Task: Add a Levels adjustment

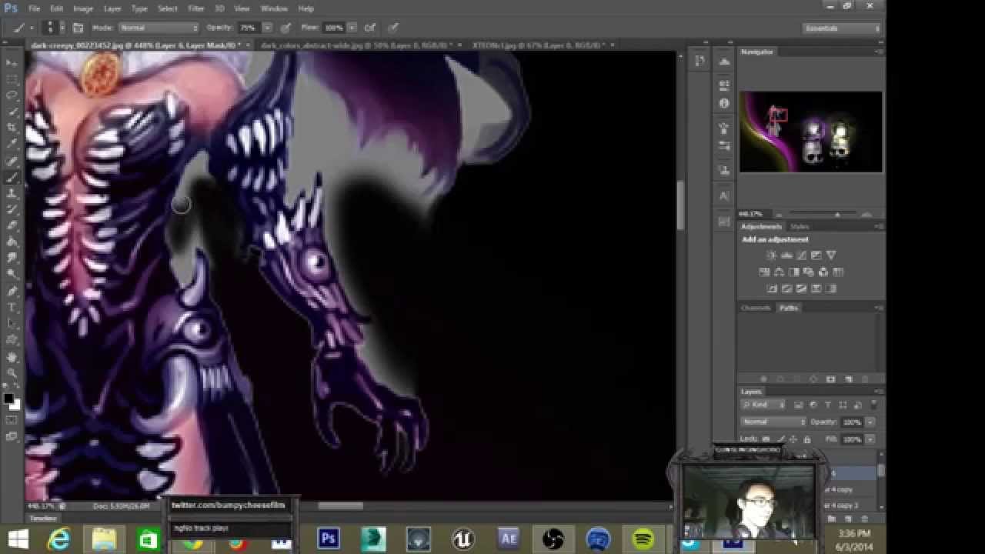Action: click(786, 255)
